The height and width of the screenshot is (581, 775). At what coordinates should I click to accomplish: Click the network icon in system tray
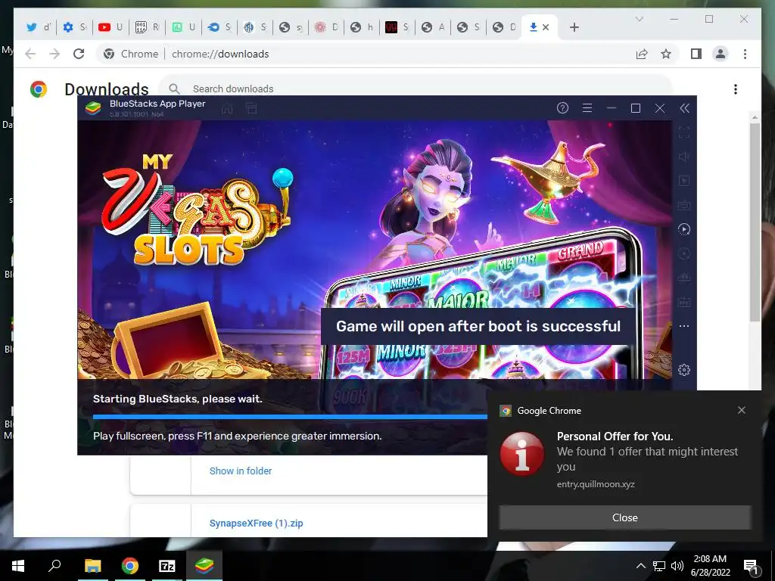point(659,566)
